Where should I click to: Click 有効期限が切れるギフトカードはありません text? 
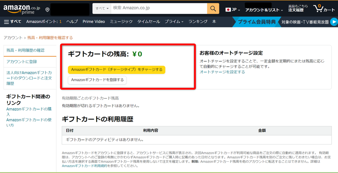[x=101, y=106]
